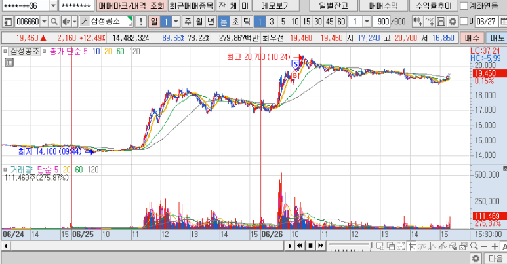
Task: Select the 일 daily chart toggle
Action: click(x=154, y=22)
